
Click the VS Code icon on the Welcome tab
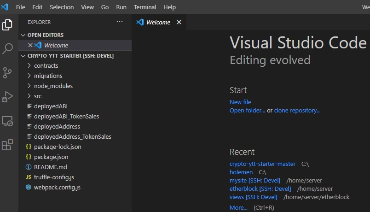tap(140, 22)
